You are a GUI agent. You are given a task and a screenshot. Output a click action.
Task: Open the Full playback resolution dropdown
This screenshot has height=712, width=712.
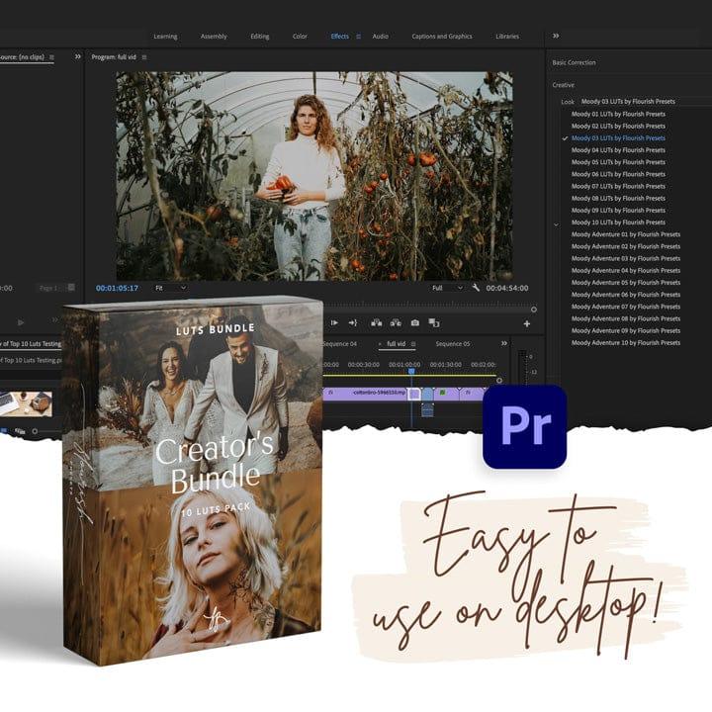pos(446,288)
